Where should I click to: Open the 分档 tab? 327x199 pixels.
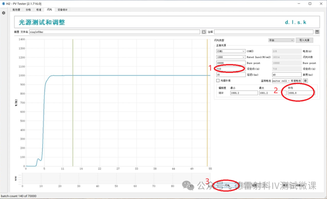(28, 10)
